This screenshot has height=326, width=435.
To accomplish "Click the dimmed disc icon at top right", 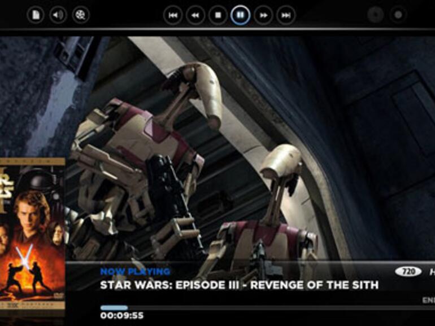I will pos(375,15).
